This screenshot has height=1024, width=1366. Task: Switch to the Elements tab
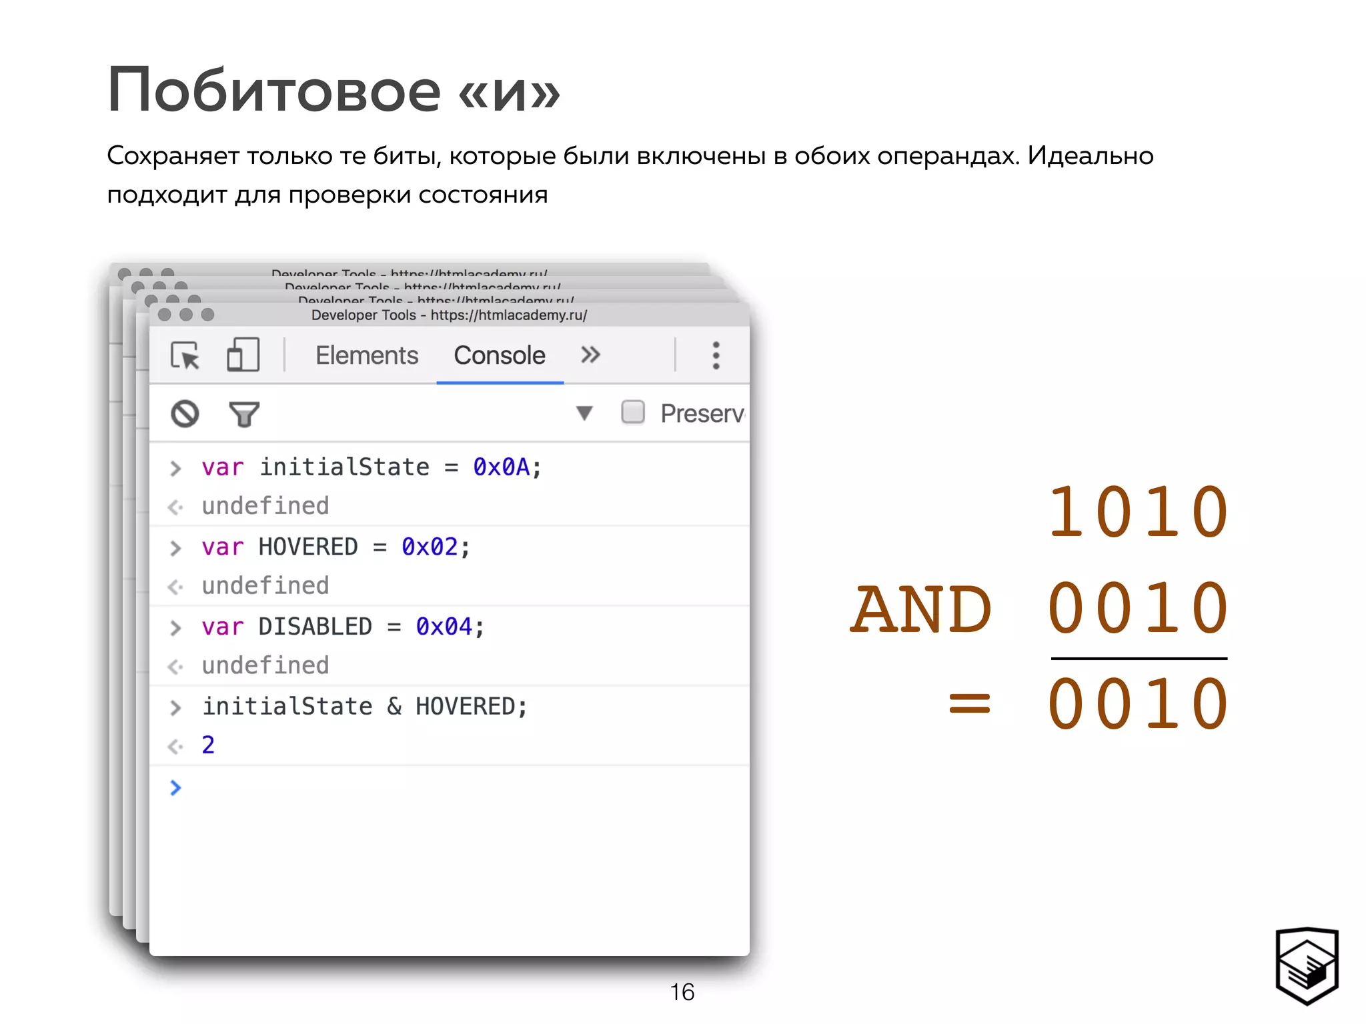(366, 355)
